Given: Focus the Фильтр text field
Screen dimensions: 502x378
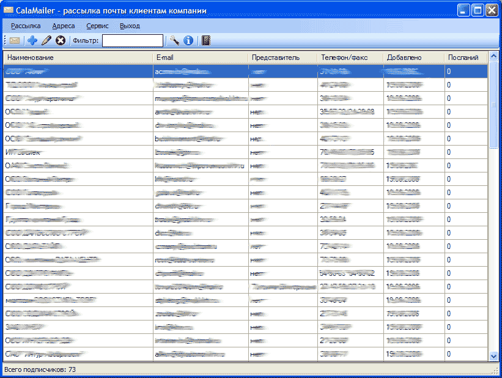Looking at the screenshot, I should pos(133,41).
